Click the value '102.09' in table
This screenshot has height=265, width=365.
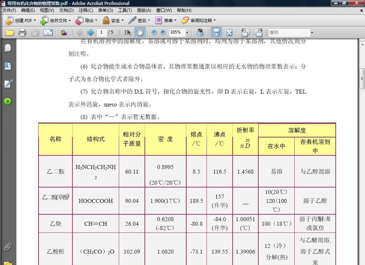coord(132,252)
